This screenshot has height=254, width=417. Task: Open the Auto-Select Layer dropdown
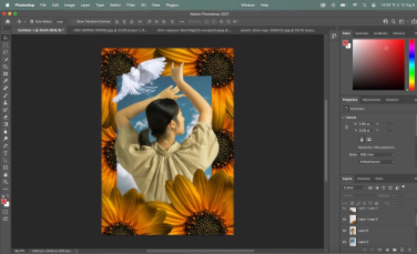tap(62, 21)
